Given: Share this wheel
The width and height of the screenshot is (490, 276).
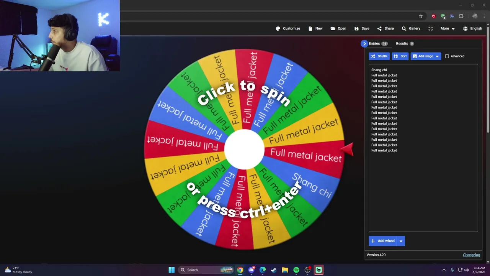Looking at the screenshot, I should click(x=385, y=28).
